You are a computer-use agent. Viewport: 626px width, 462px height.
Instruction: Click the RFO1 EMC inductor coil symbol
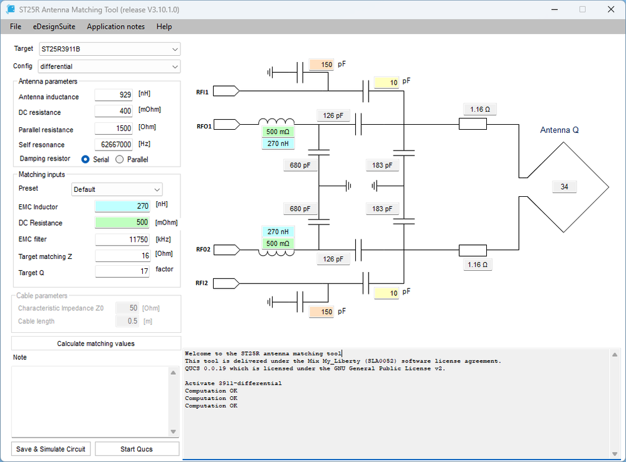click(x=277, y=122)
